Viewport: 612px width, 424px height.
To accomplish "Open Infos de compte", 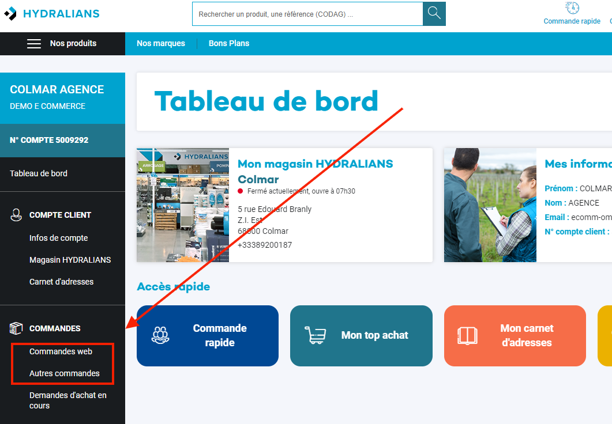I will click(x=58, y=238).
